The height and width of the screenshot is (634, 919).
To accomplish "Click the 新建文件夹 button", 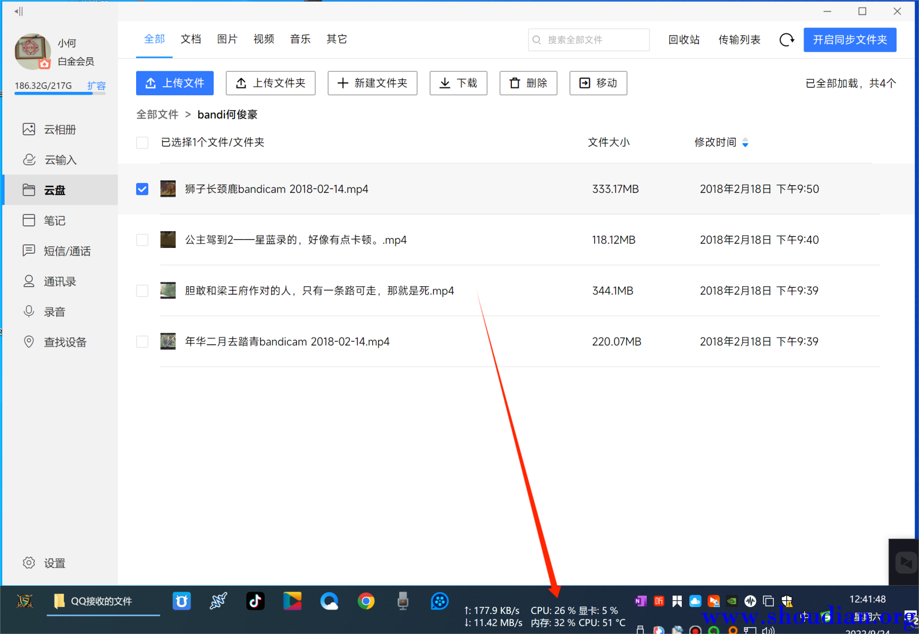I will click(372, 83).
